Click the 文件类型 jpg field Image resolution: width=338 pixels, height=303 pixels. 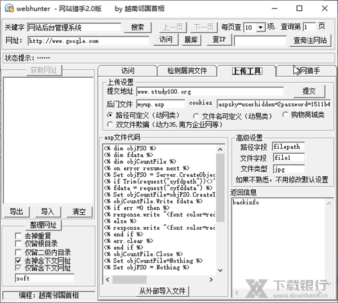click(x=288, y=169)
